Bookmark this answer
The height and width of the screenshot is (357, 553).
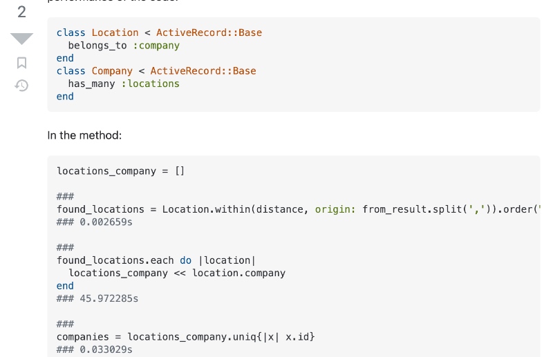[x=21, y=63]
